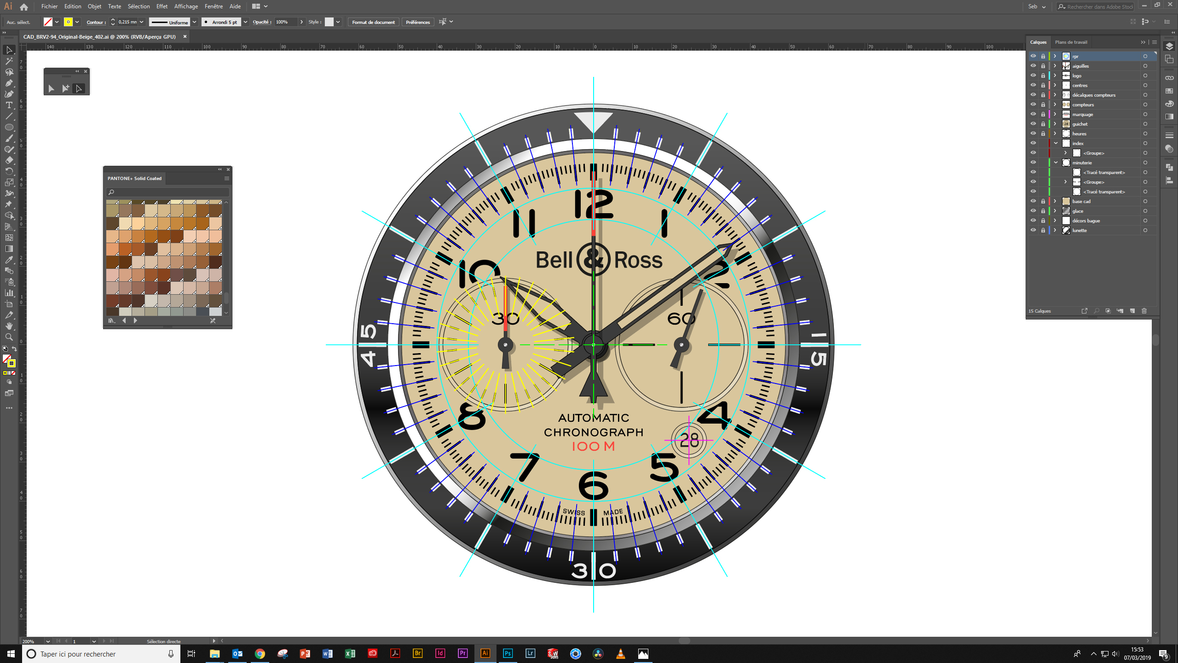Switch to Plans de travail tab
Image resolution: width=1178 pixels, height=663 pixels.
tap(1071, 42)
